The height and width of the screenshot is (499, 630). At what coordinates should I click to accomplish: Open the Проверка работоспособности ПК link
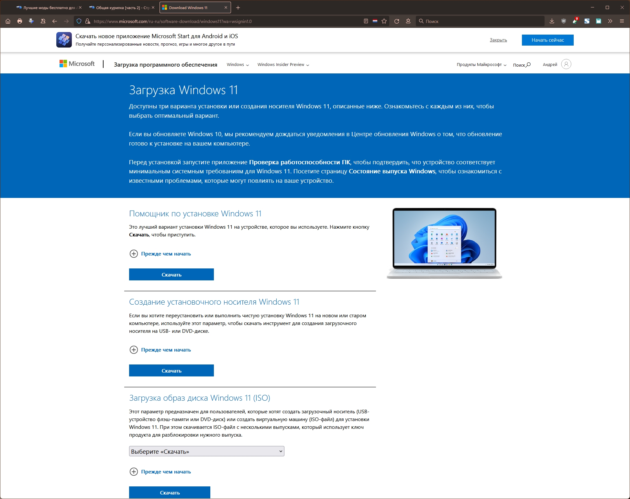(300, 162)
